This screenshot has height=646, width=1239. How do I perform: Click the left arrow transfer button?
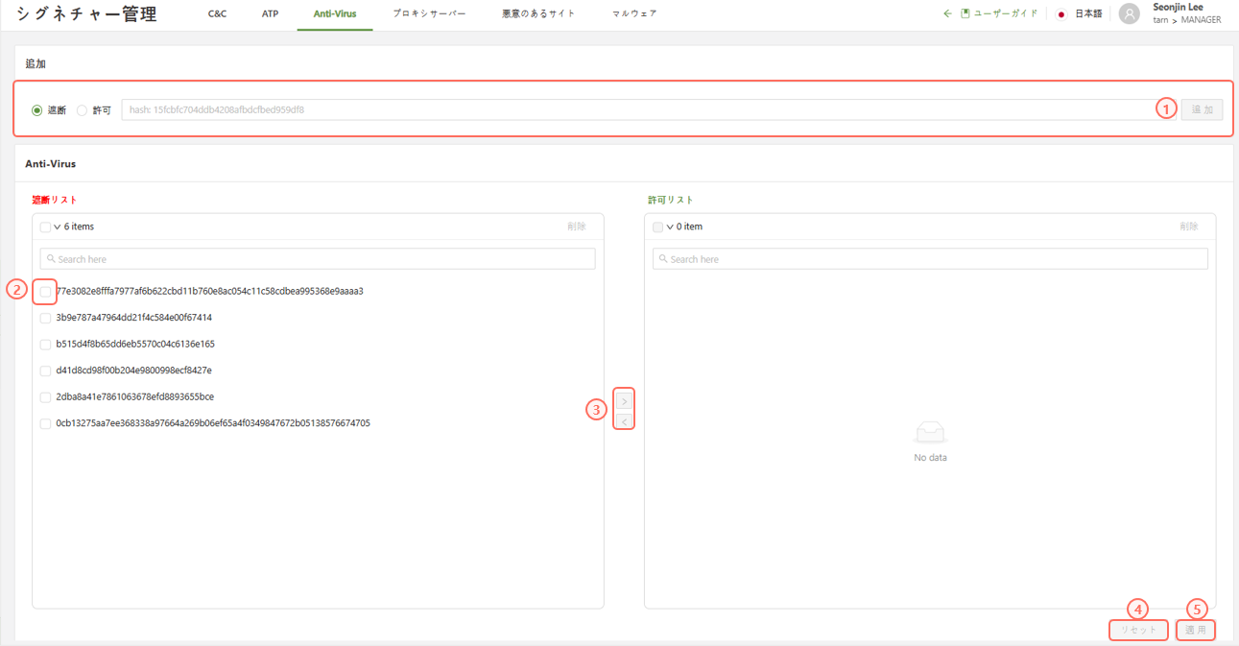pyautogui.click(x=624, y=422)
